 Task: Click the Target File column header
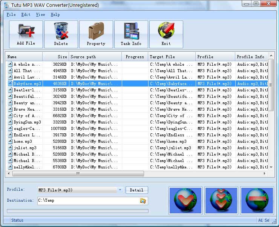[172, 57]
